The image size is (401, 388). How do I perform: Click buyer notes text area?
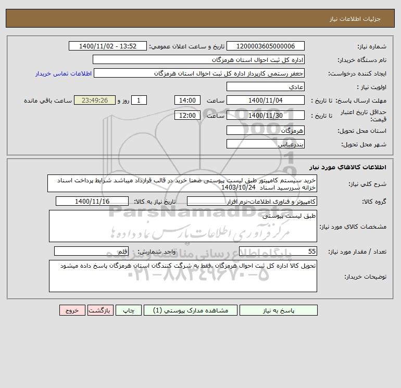(183, 276)
